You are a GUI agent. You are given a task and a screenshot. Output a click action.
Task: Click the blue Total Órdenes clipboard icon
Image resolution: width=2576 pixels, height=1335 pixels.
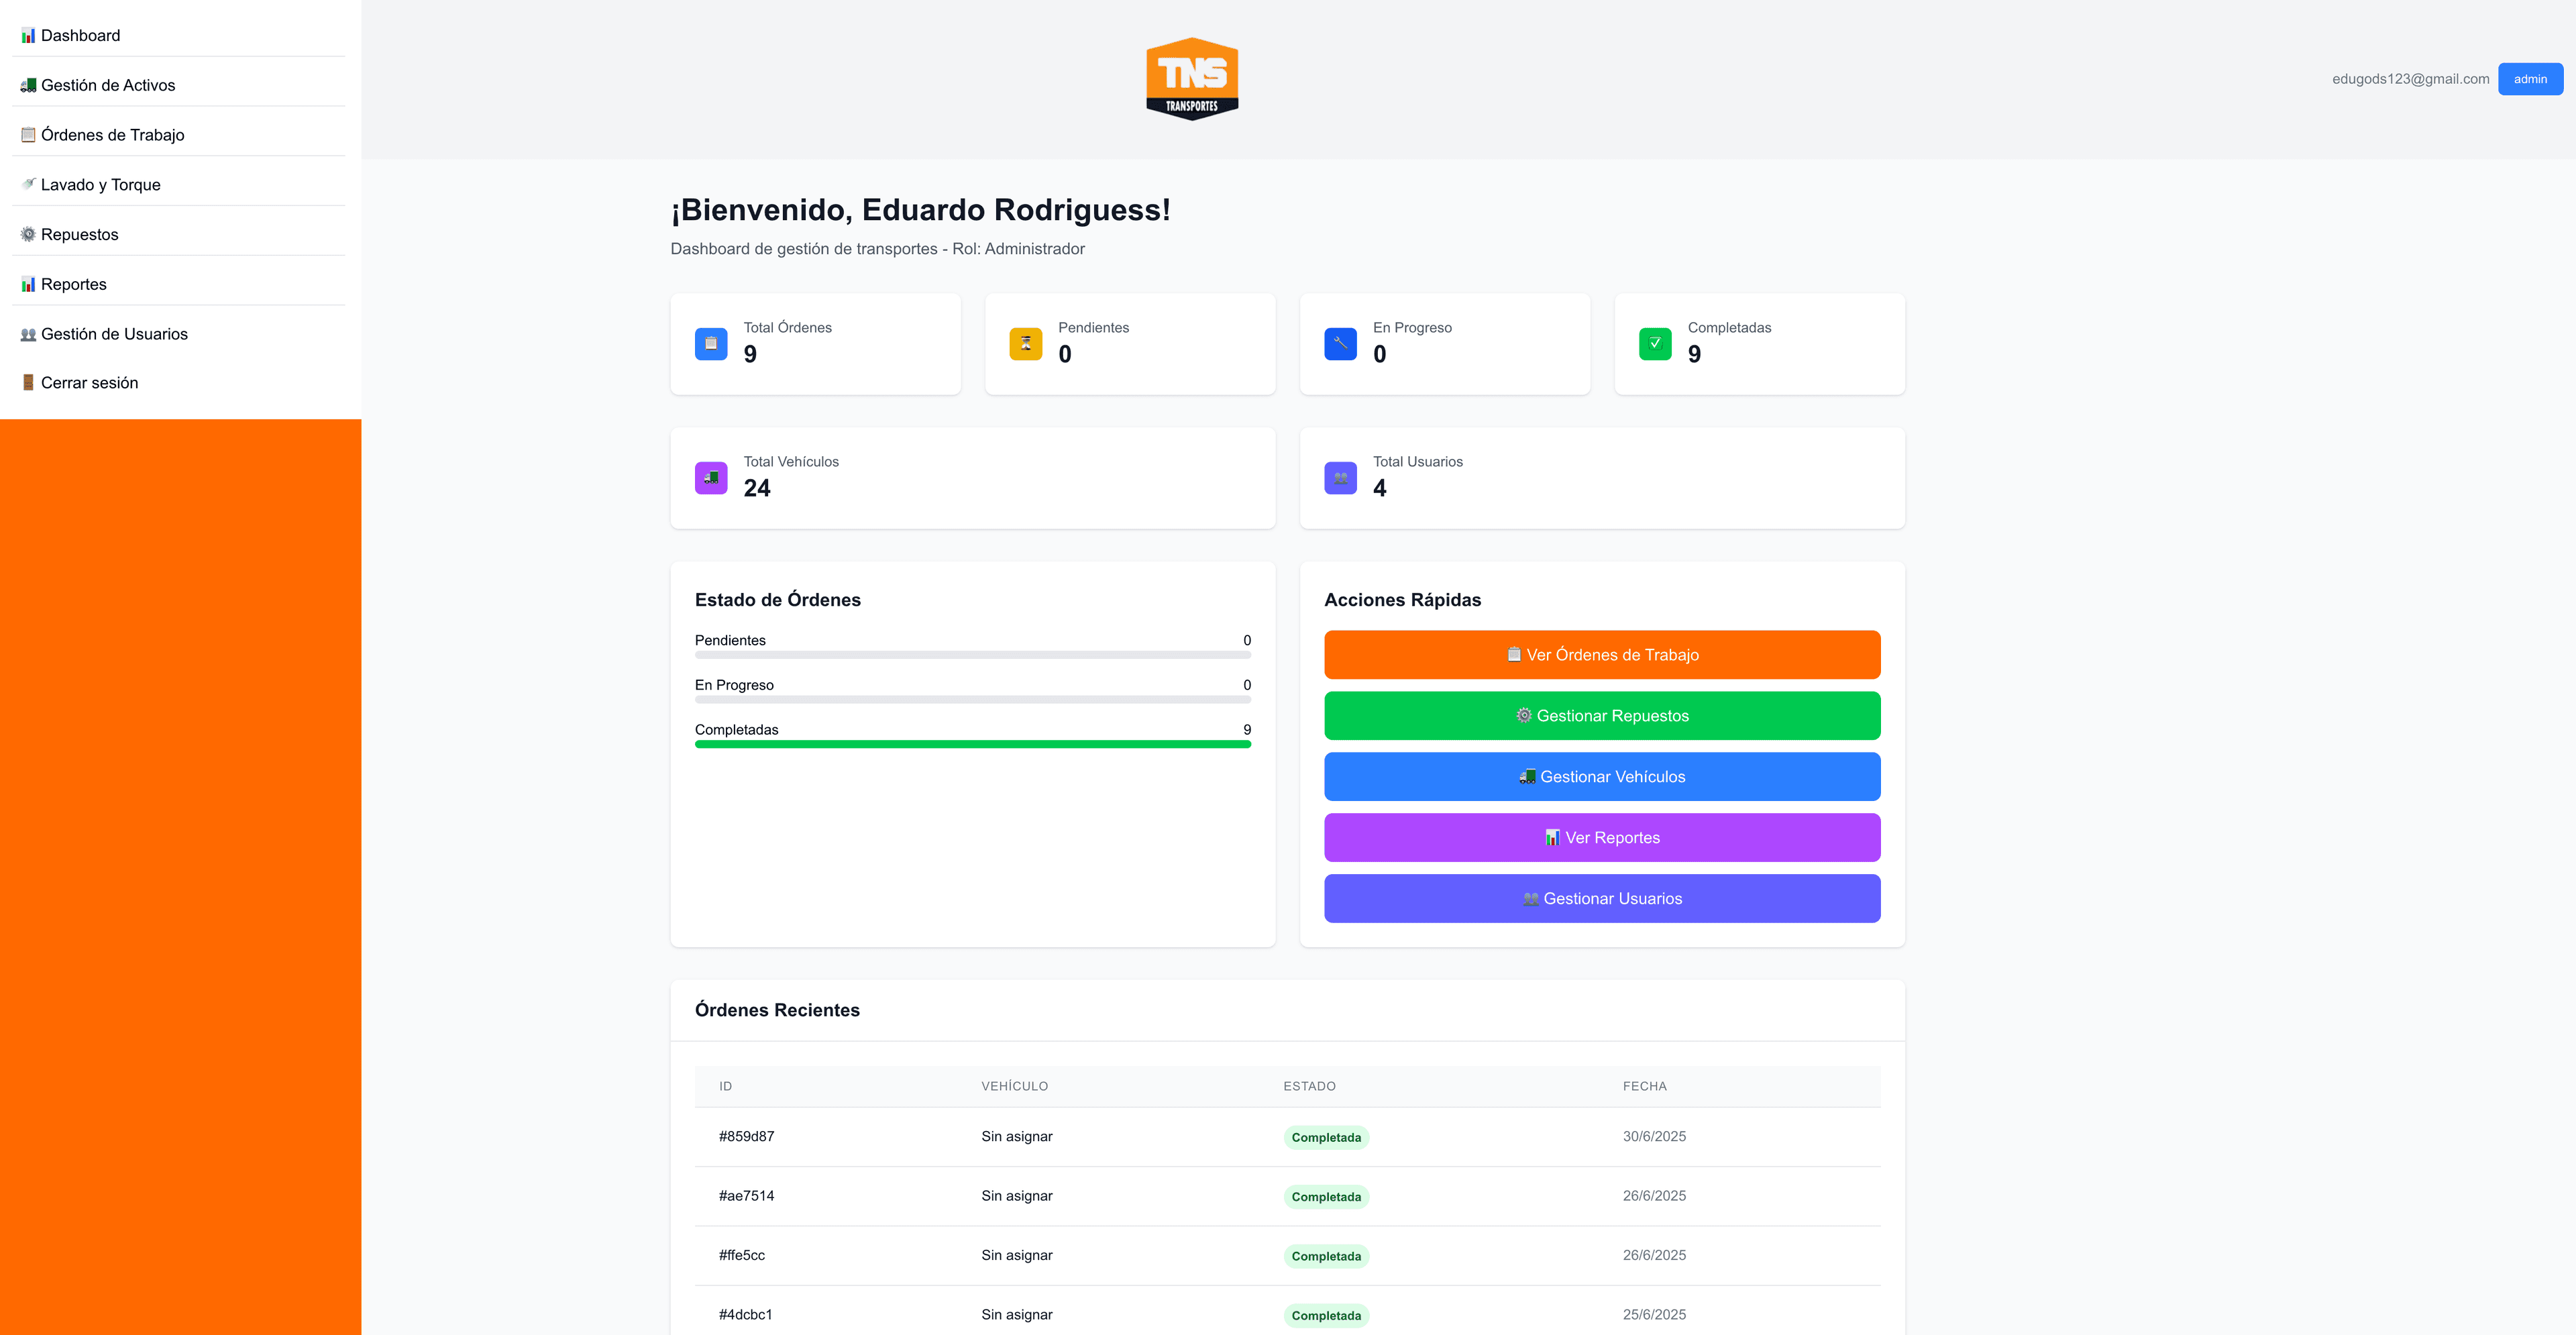point(710,343)
